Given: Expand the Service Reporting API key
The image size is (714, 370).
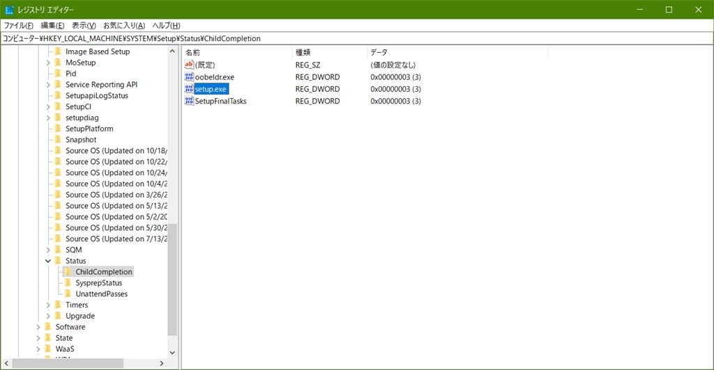Looking at the screenshot, I should pos(48,85).
